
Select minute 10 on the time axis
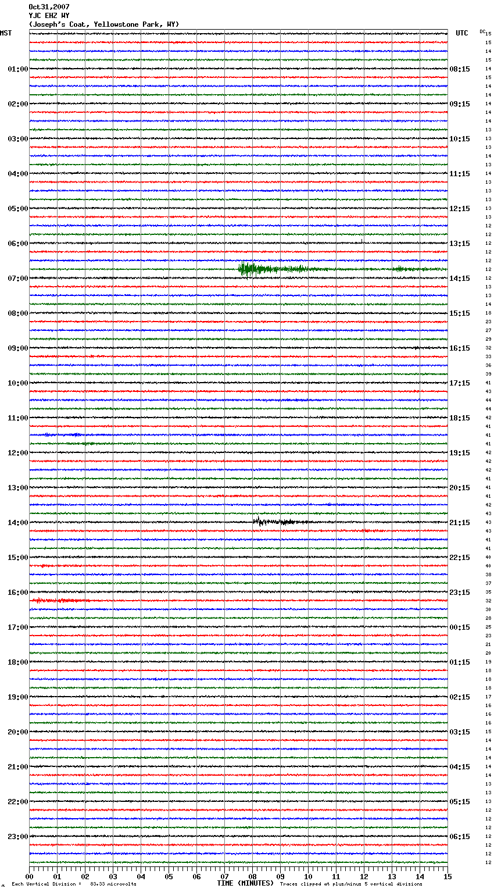pos(308,876)
